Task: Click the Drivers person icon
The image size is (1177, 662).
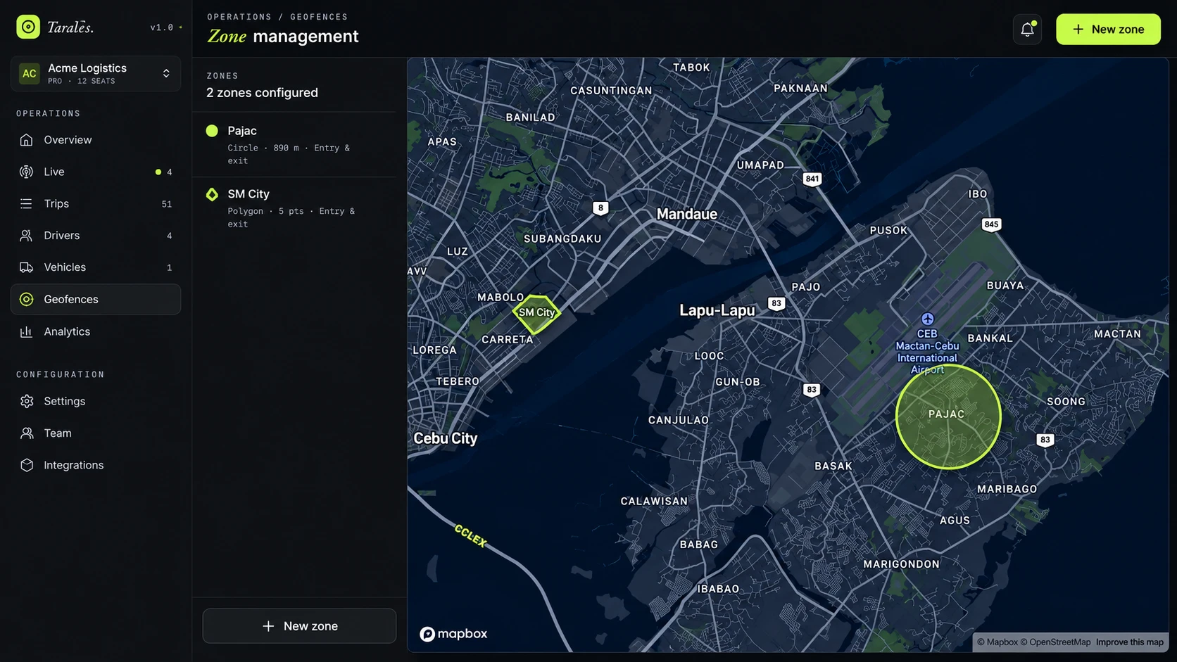Action: (27, 236)
